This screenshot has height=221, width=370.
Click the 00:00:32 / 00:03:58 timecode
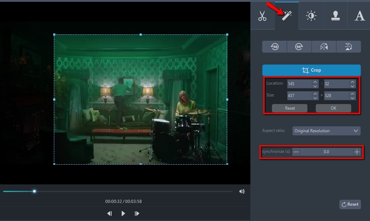[x=123, y=202]
